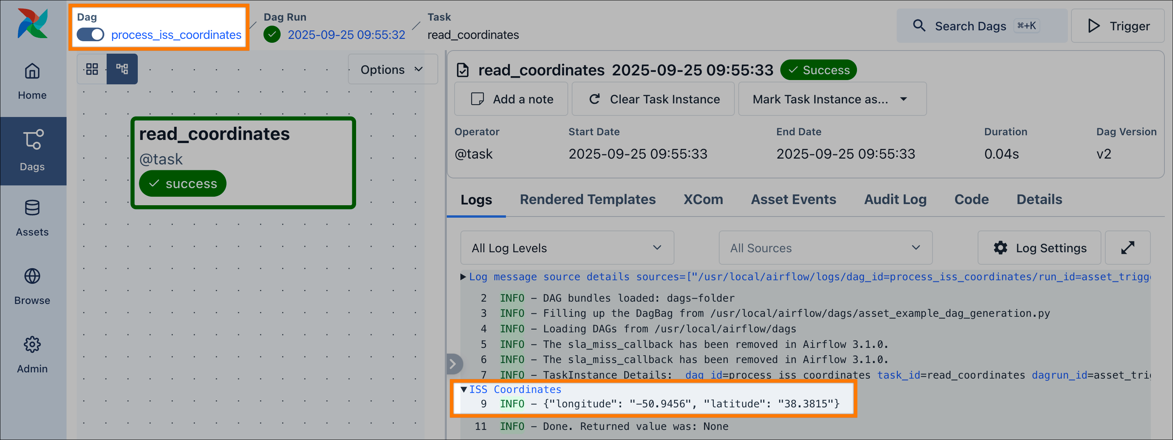
Task: Open the Admin section
Action: [x=32, y=355]
